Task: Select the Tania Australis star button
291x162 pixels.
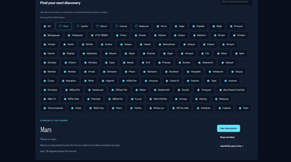Action: [53, 108]
